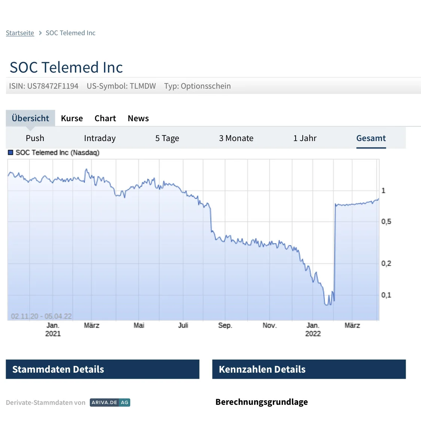Open the Übersicht tab

tap(30, 118)
